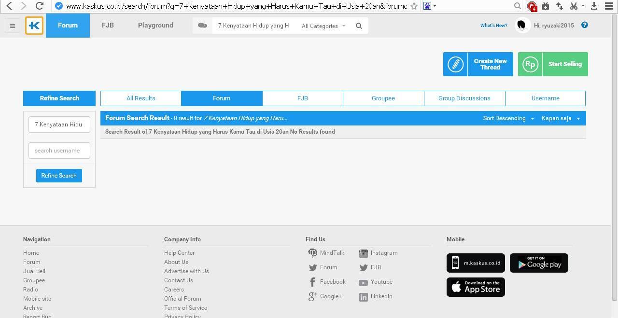Screen dimensions: 618x318
Task: Click the Youtube icon in Find Us
Action: pos(364,283)
